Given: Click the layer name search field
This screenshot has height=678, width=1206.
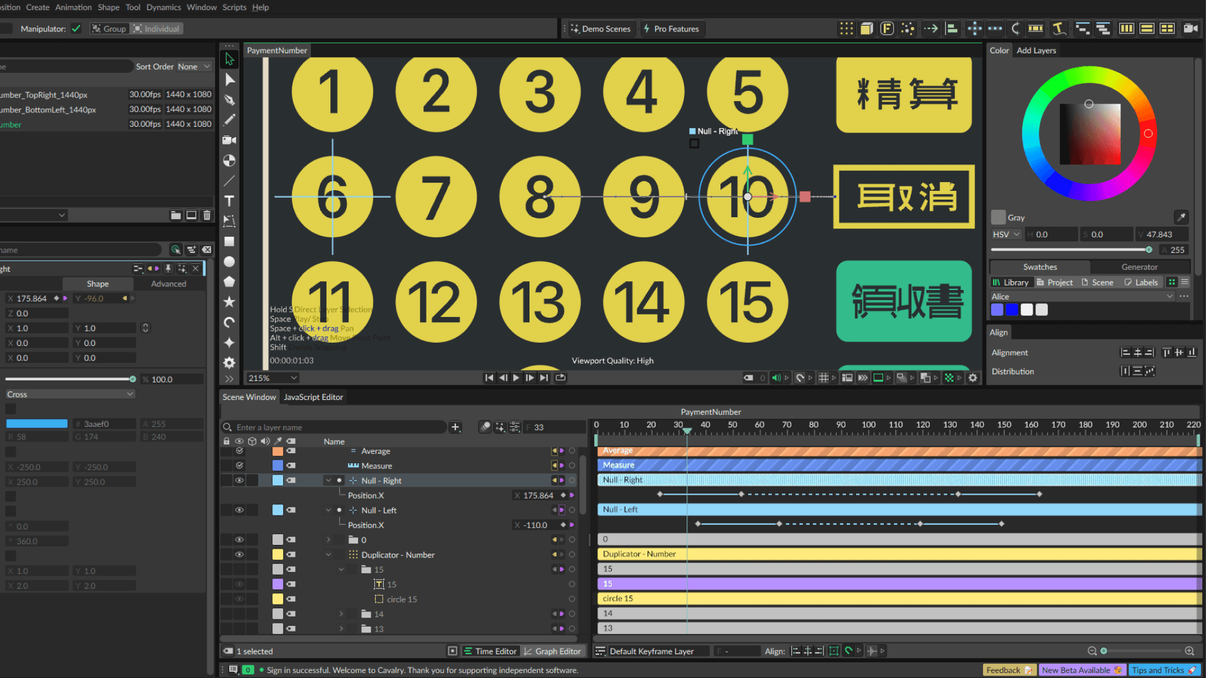Looking at the screenshot, I should click(x=339, y=428).
